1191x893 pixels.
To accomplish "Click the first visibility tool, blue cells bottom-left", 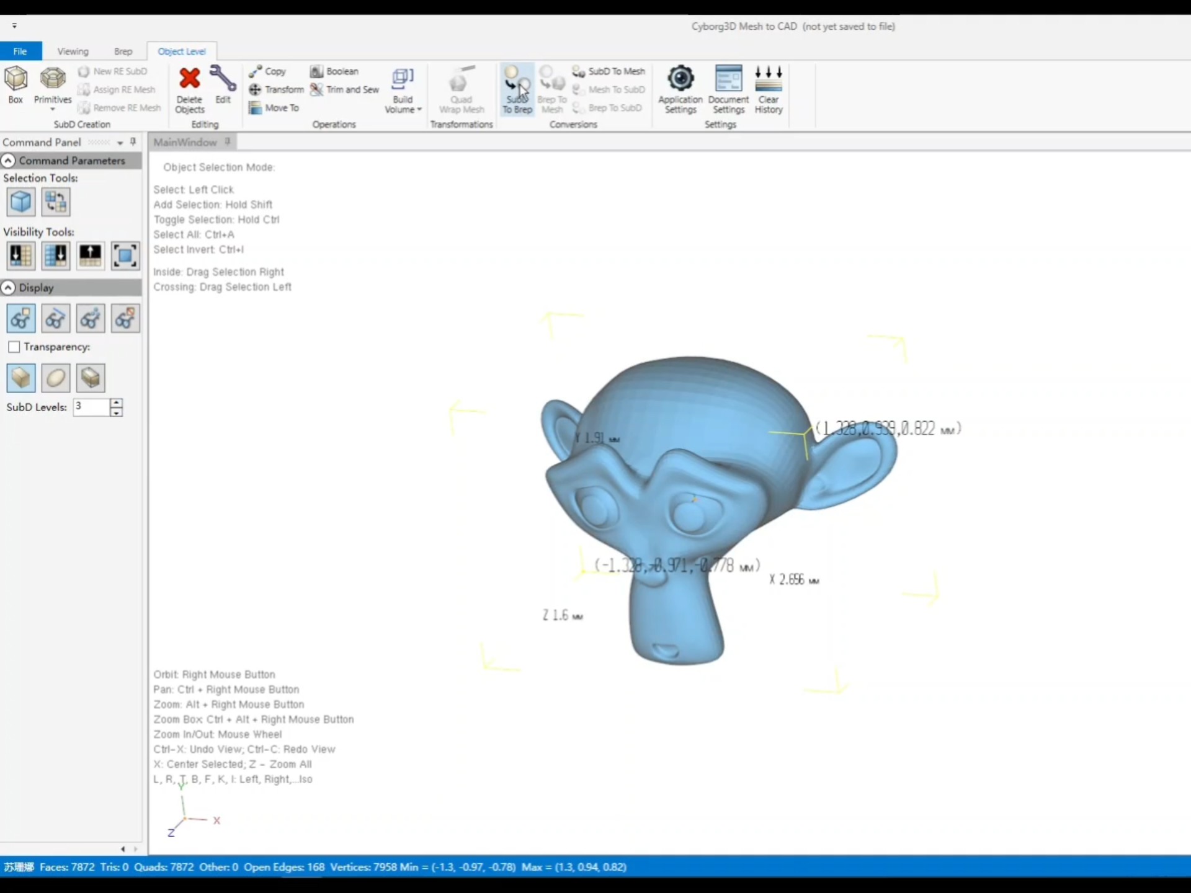I will [x=21, y=255].
